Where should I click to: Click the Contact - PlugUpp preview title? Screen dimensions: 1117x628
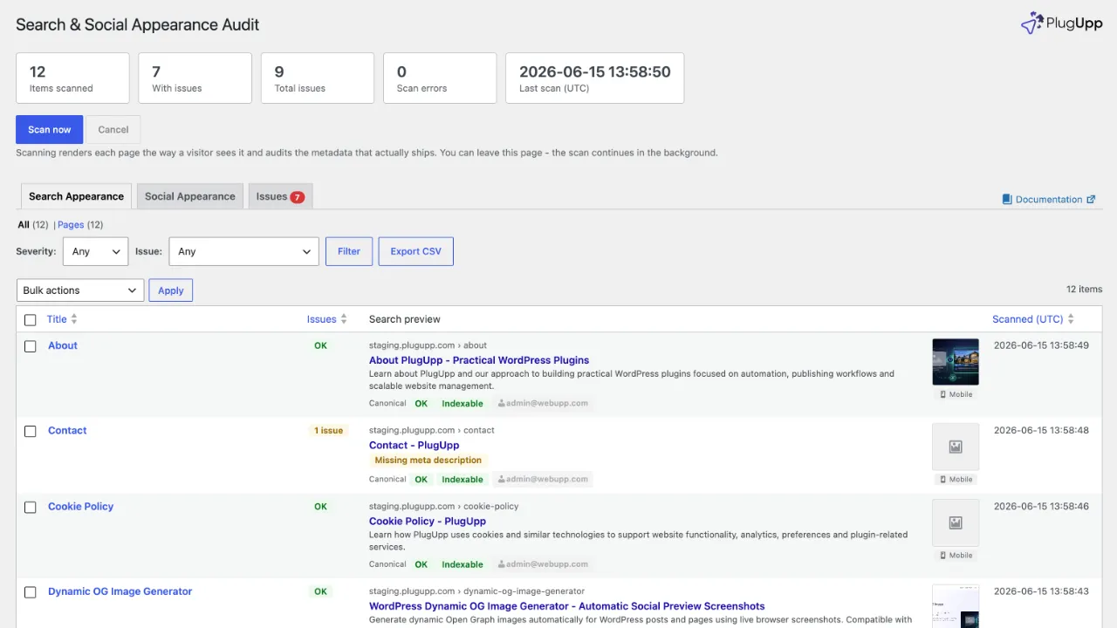click(x=414, y=445)
